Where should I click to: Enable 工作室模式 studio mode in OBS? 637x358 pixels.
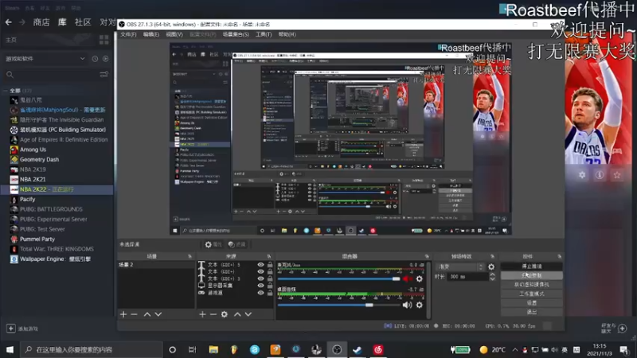coord(531,294)
